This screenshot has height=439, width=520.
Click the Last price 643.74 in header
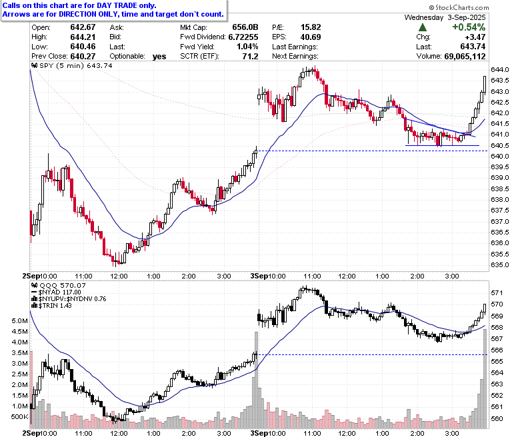473,47
